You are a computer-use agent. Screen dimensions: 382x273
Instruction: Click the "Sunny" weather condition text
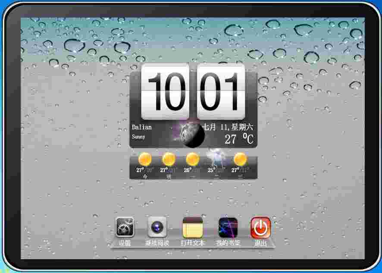point(138,137)
